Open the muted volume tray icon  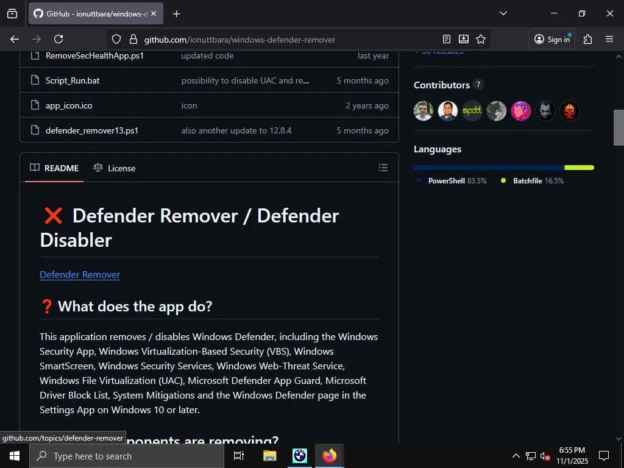click(545, 456)
